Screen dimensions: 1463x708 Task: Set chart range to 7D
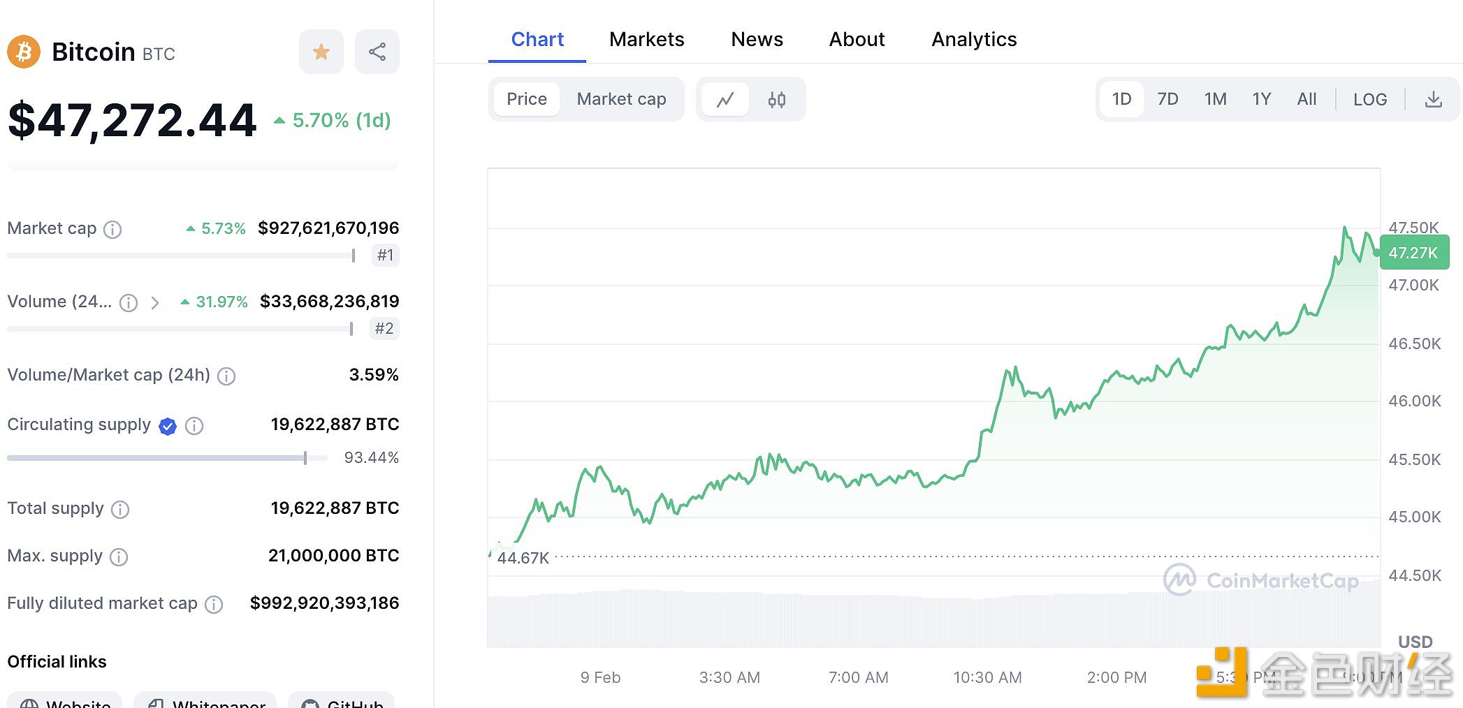pyautogui.click(x=1167, y=99)
